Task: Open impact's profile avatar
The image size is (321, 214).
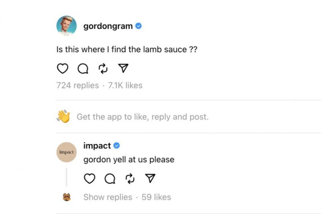Action: point(66,152)
